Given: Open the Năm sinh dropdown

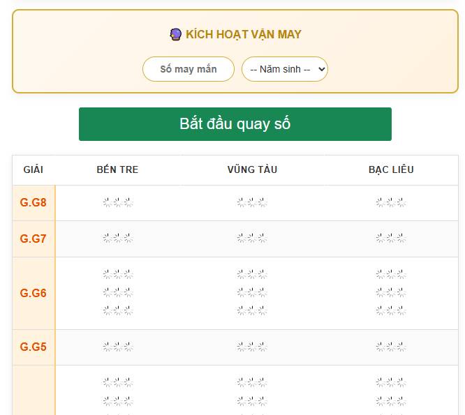Looking at the screenshot, I should (285, 69).
